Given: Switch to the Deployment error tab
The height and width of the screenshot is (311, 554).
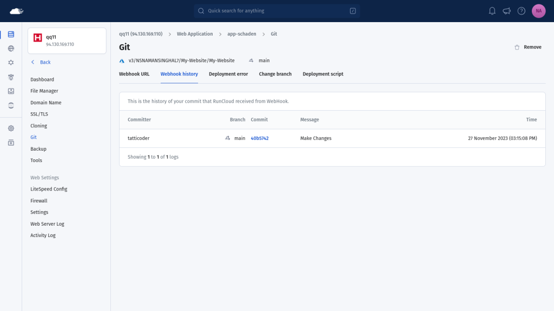Looking at the screenshot, I should 228,74.
